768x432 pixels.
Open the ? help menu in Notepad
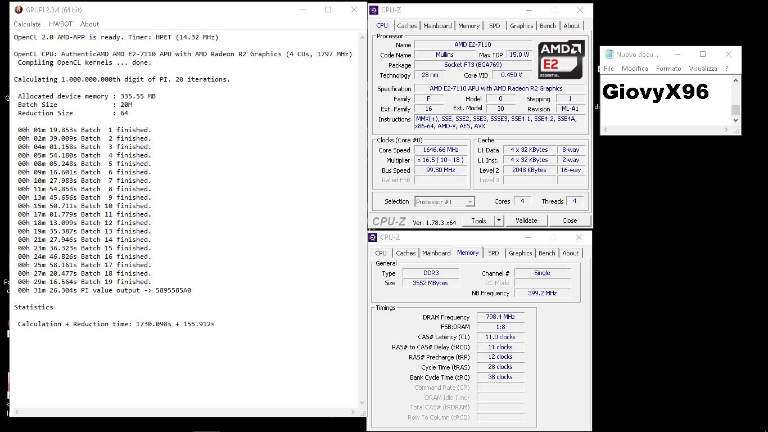pos(726,69)
